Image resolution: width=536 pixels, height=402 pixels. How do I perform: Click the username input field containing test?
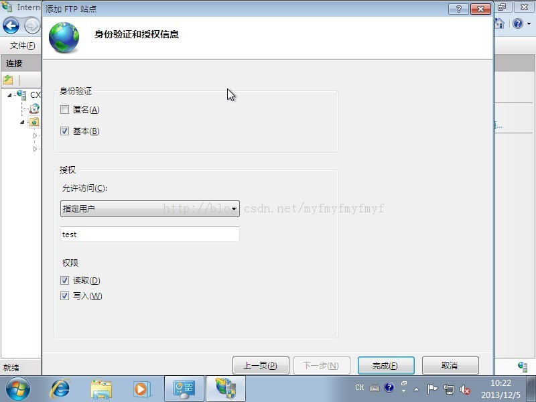pyautogui.click(x=149, y=234)
